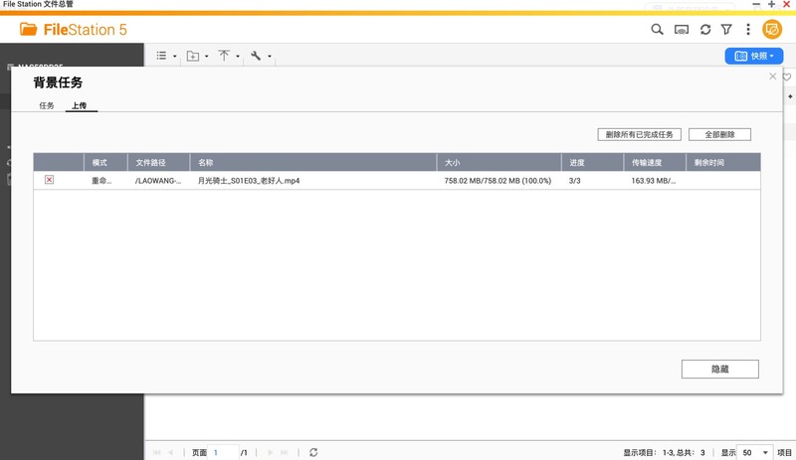796x460 pixels.
Task: Click the FileStation 5 folder logo
Action: click(29, 30)
